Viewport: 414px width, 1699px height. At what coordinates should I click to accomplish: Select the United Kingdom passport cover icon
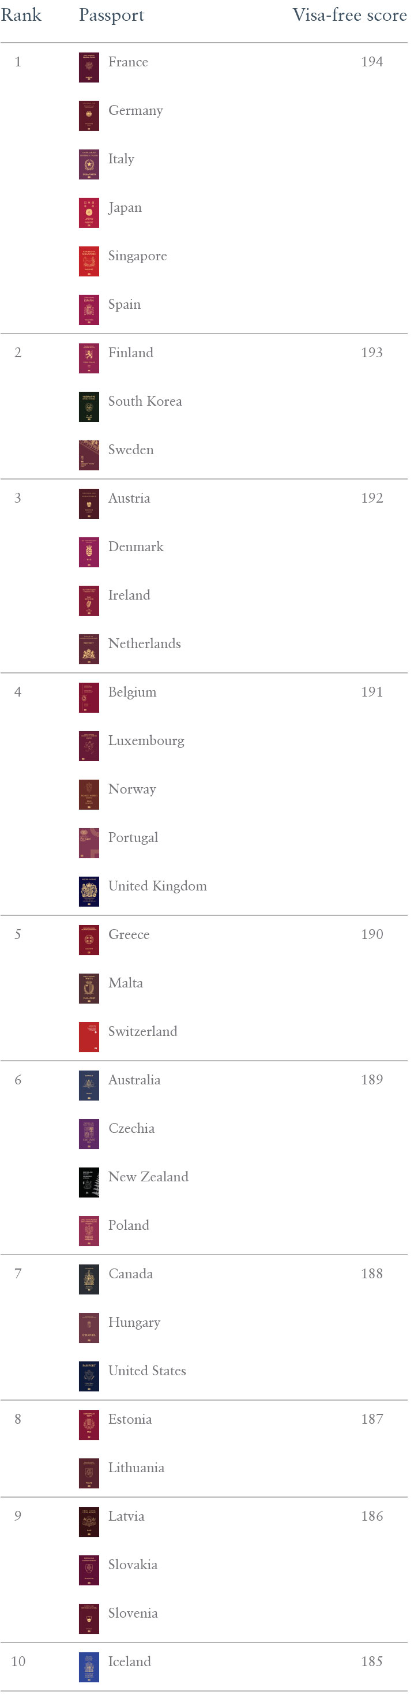click(x=89, y=892)
